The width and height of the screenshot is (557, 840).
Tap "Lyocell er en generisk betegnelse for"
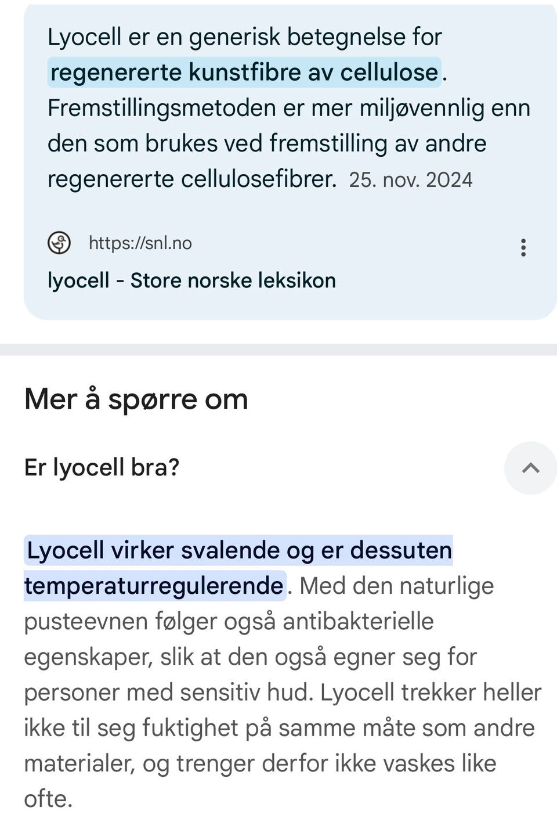point(245,37)
